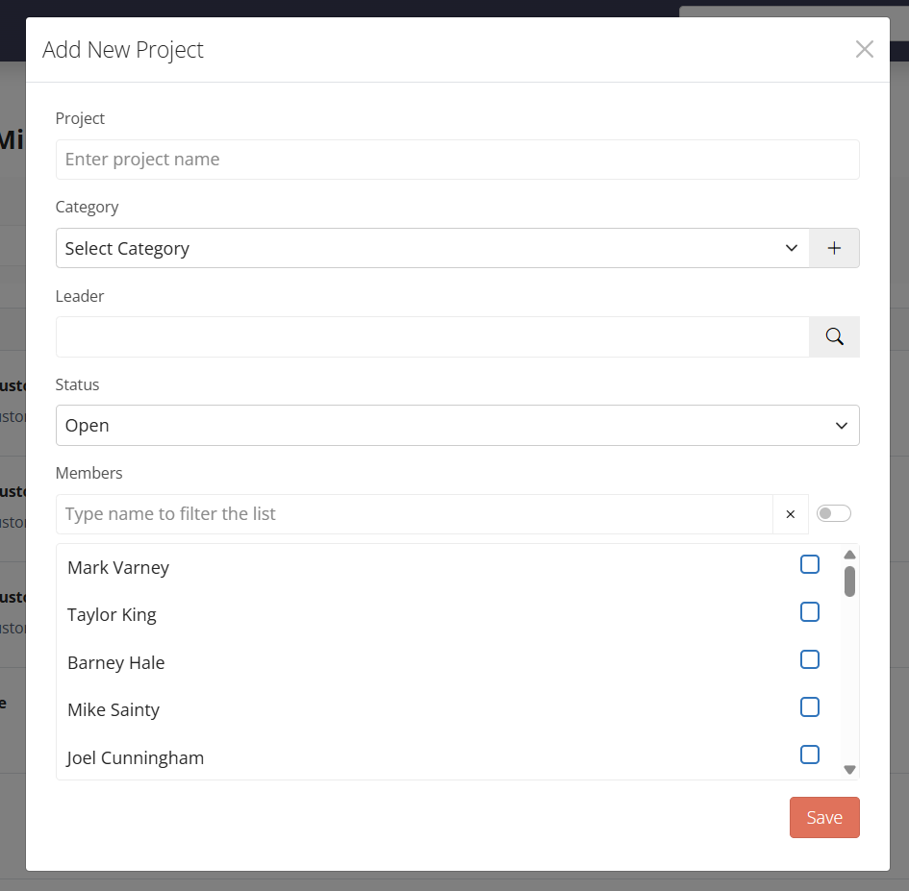The width and height of the screenshot is (909, 891).
Task: Enable Joel Cunningham checkbox
Action: click(810, 755)
